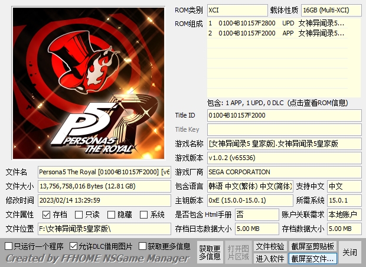The height and width of the screenshot is (267, 366).
Task: Toggle the 存档 file attribute checkbox
Action: [x=47, y=215]
